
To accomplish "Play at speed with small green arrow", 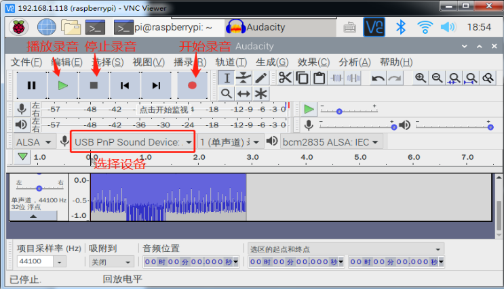I will click(x=309, y=109).
